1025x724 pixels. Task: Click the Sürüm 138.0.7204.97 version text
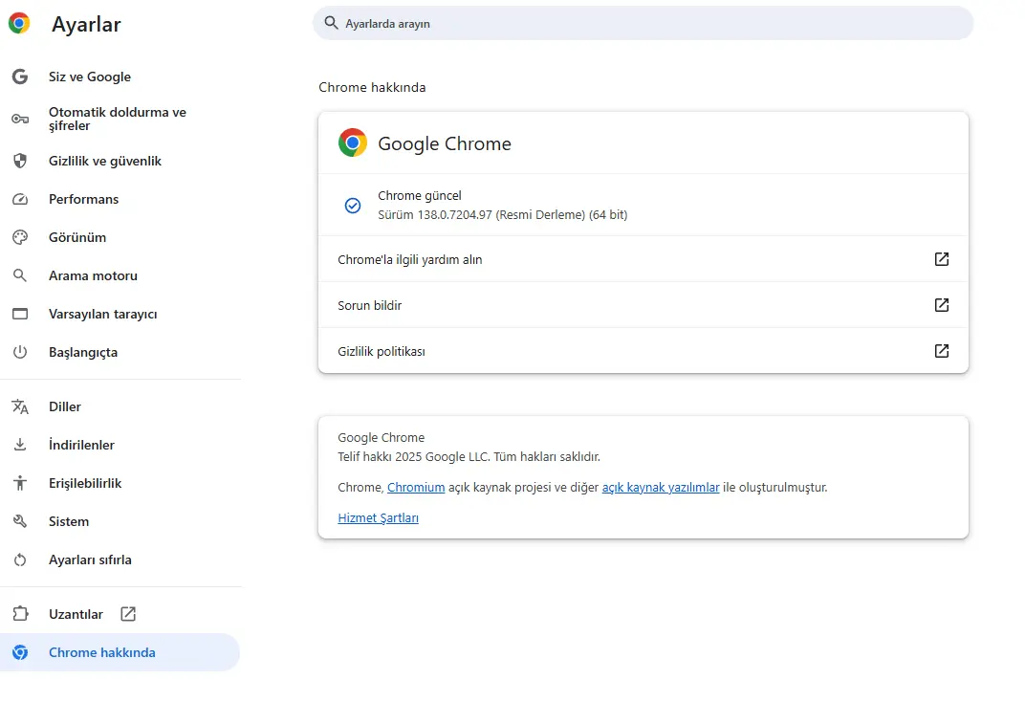[x=503, y=214]
